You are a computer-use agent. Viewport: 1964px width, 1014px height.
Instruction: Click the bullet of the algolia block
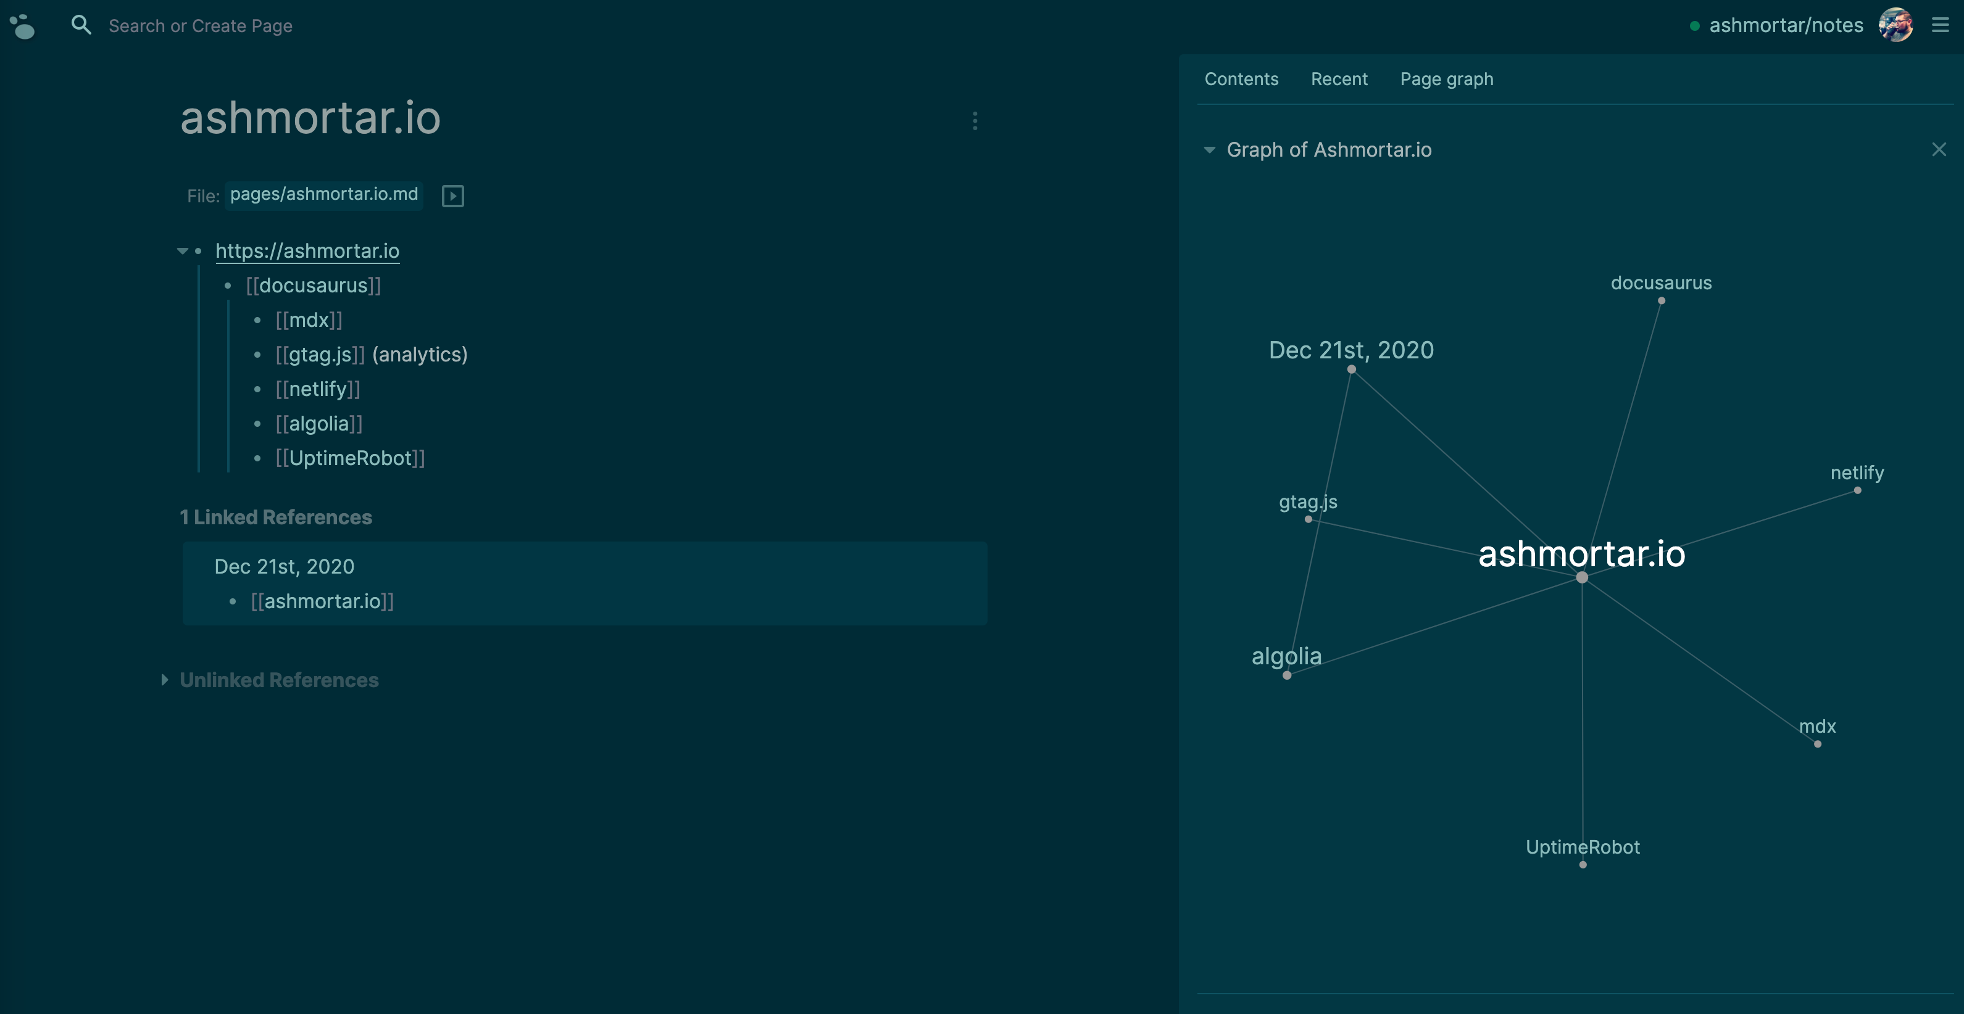click(257, 424)
